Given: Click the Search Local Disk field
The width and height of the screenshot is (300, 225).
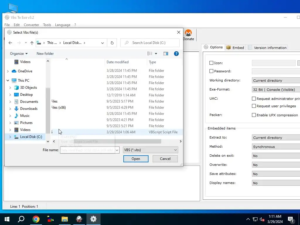Looking at the screenshot, I should pyautogui.click(x=150, y=43).
